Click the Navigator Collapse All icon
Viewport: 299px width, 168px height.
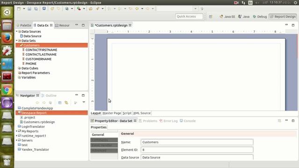tap(60, 103)
